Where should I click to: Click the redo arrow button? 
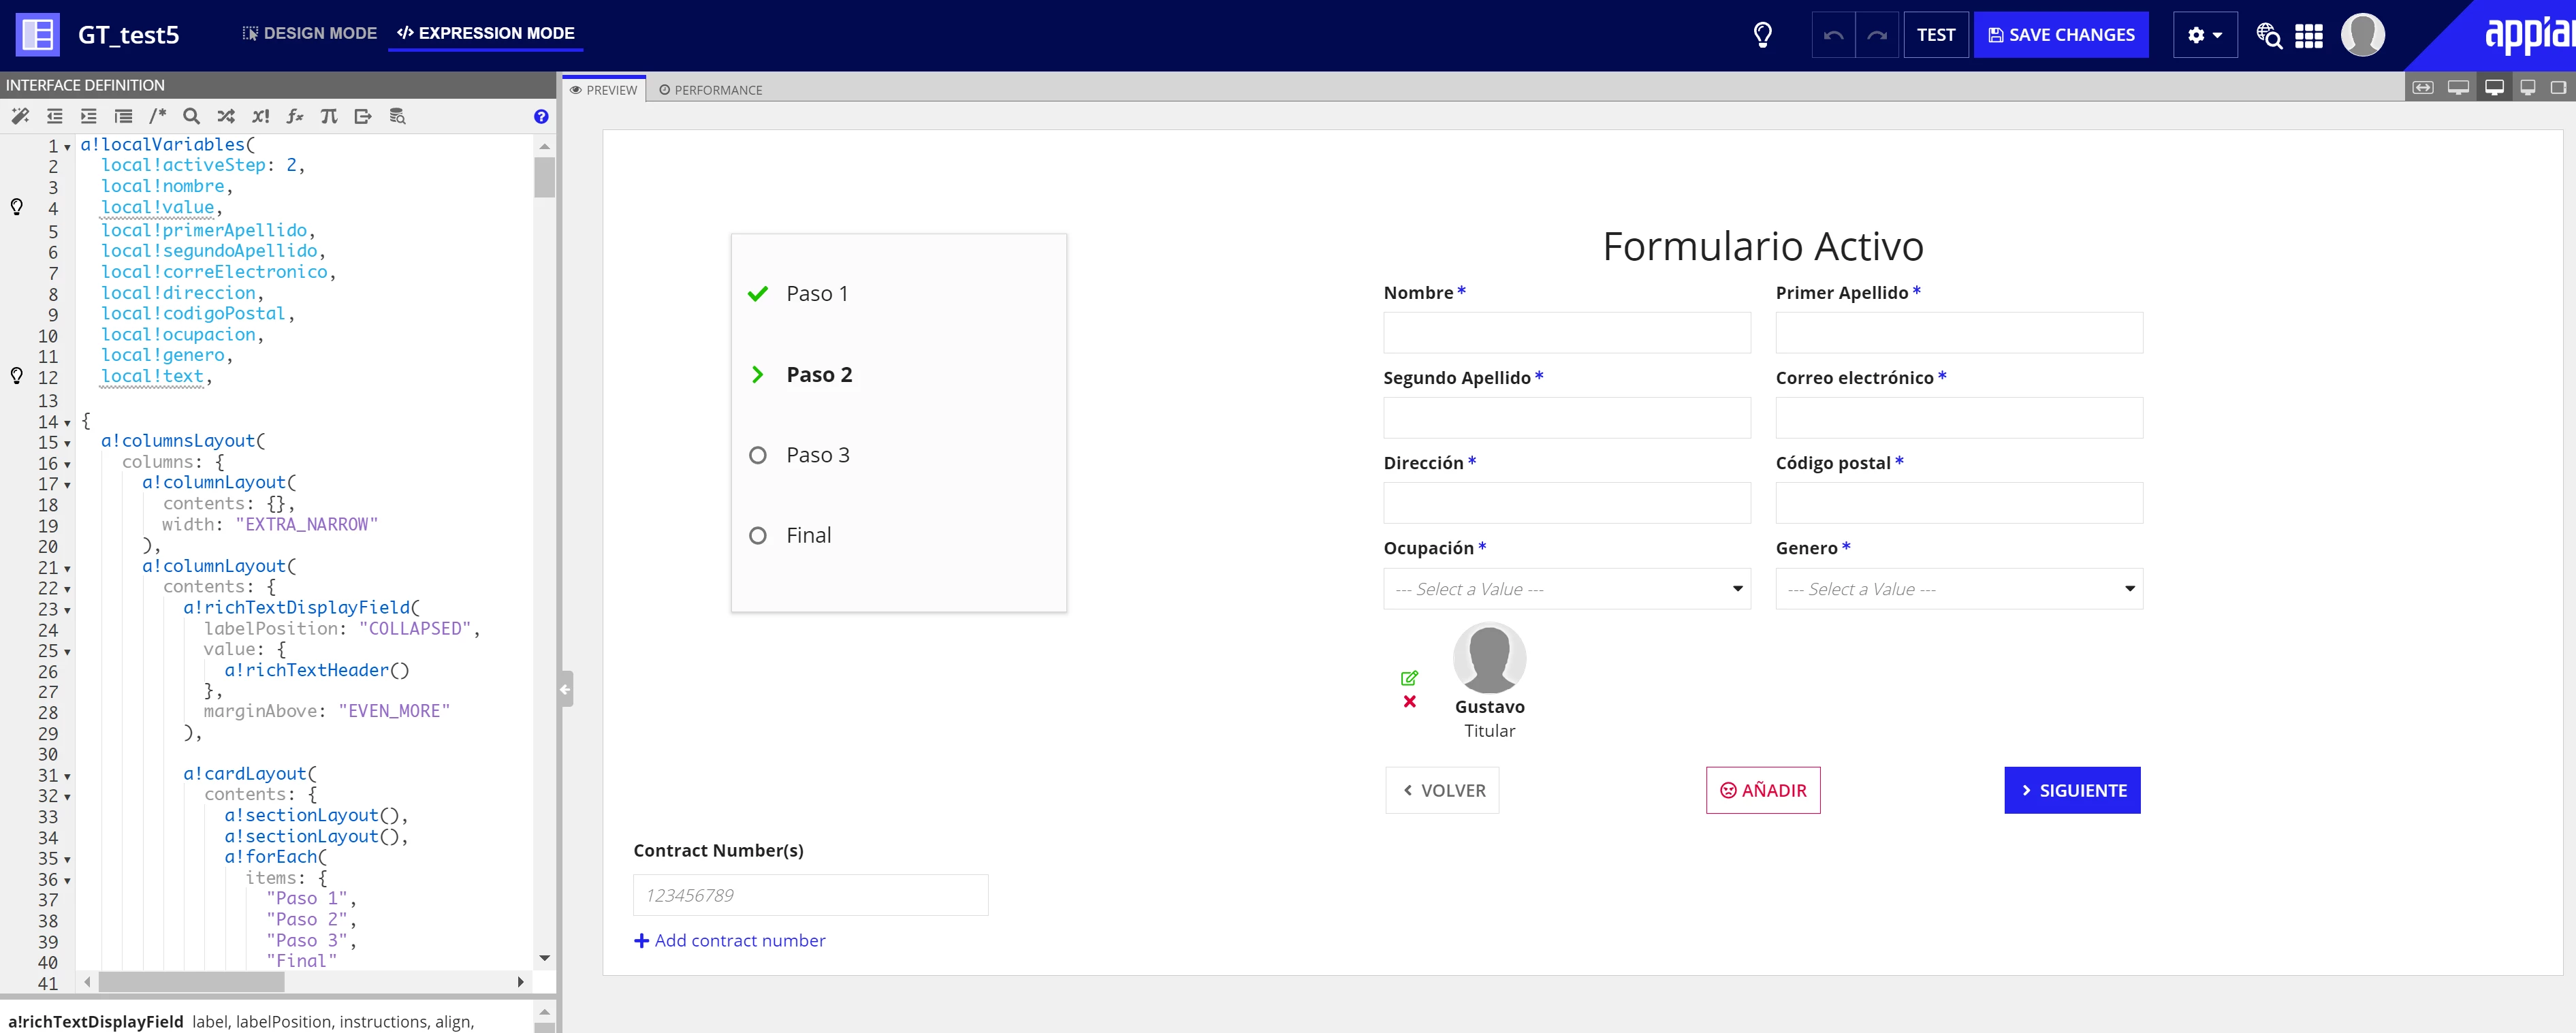[1877, 35]
